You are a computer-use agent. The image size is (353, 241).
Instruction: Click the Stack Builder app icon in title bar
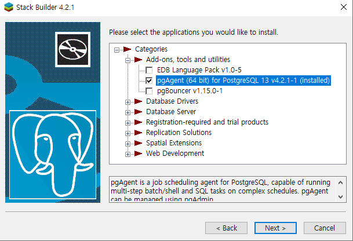click(x=9, y=7)
